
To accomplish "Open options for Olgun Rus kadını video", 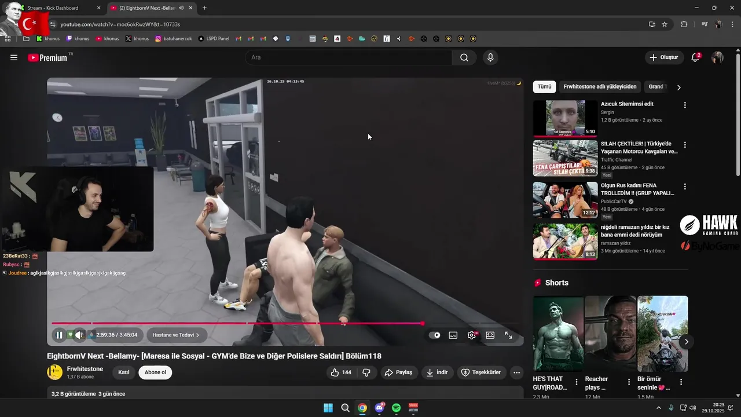I will click(x=685, y=186).
